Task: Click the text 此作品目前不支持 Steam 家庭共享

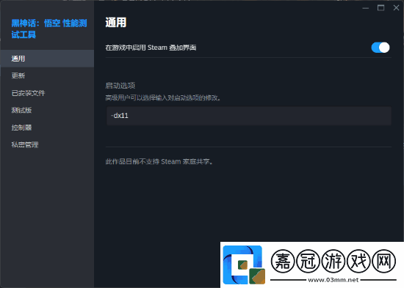Action: 159,161
